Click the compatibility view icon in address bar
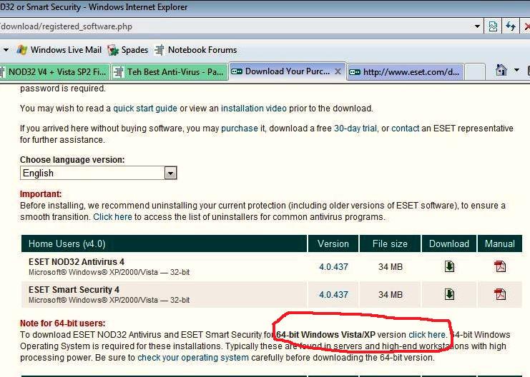 pos(493,26)
